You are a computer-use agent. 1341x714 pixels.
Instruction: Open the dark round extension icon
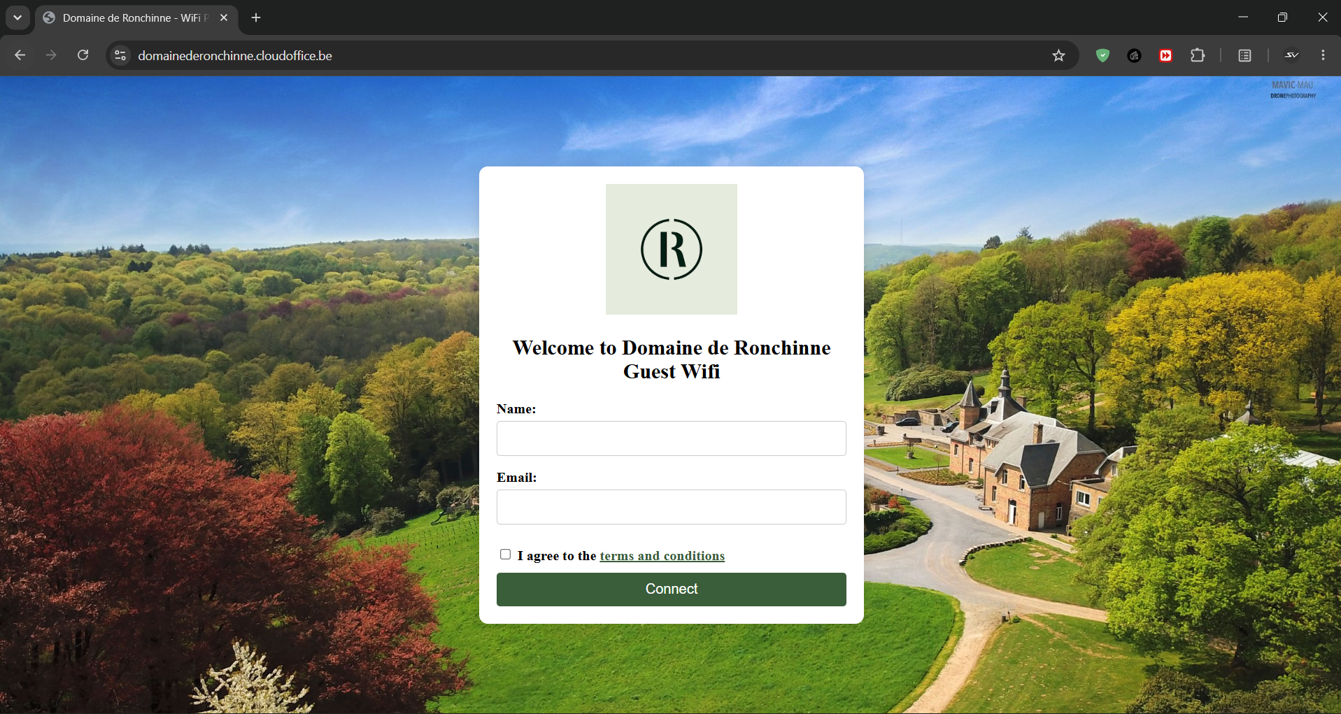pyautogui.click(x=1134, y=55)
